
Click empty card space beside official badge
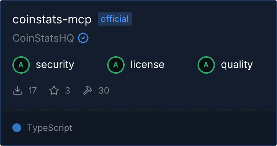[x=203, y=19]
